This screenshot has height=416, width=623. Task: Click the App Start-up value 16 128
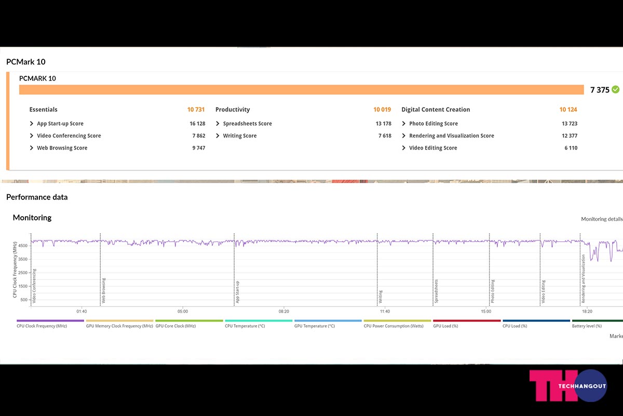click(197, 124)
